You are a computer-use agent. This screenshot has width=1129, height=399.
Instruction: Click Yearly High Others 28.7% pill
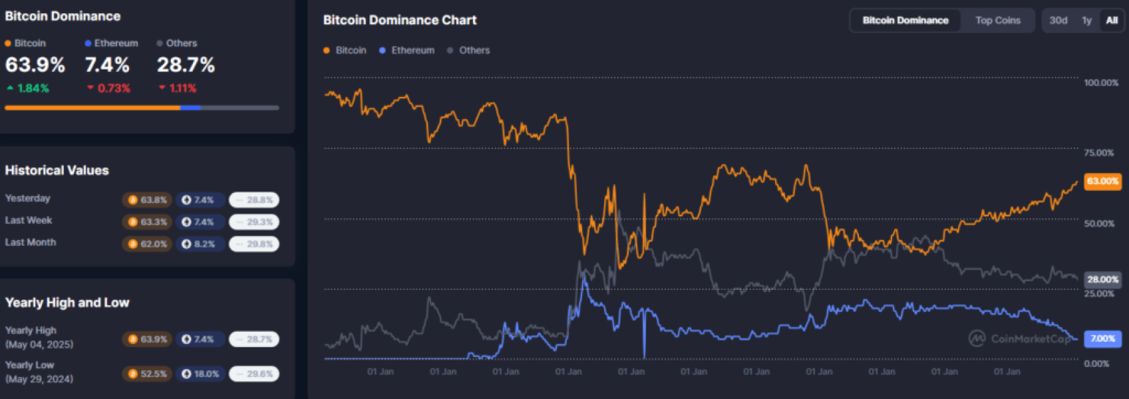(254, 339)
